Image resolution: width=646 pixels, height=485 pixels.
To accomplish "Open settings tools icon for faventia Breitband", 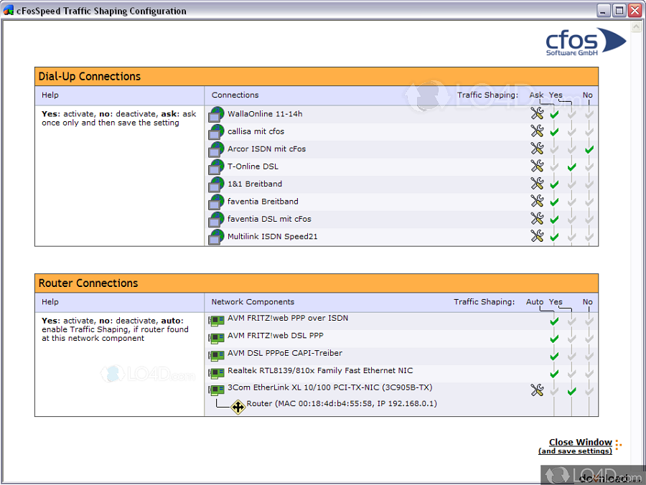I will (537, 201).
